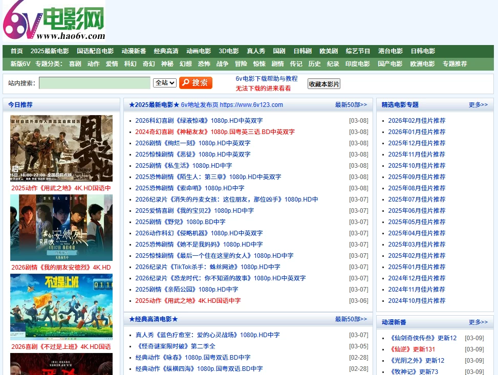
Task: Open the 全站 search scope dropdown
Action: [x=165, y=83]
